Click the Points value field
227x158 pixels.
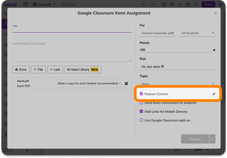[x=175, y=50]
